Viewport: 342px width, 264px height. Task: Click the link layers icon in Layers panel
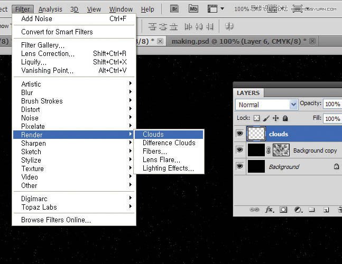254,210
